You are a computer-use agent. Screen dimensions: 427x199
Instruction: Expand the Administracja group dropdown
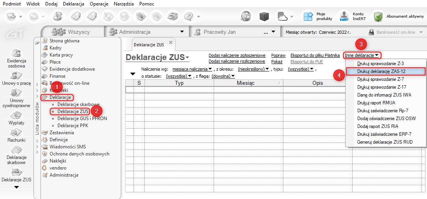click(182, 32)
